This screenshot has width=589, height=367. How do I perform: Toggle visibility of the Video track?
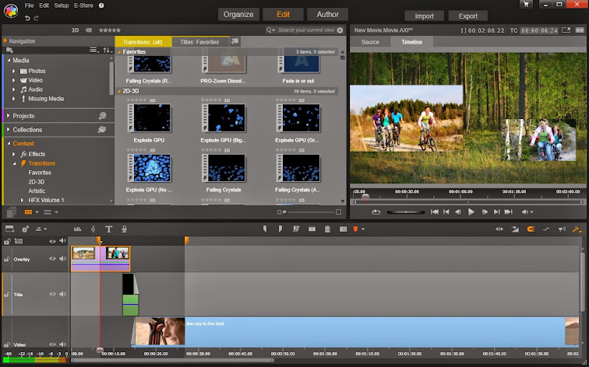(53, 343)
